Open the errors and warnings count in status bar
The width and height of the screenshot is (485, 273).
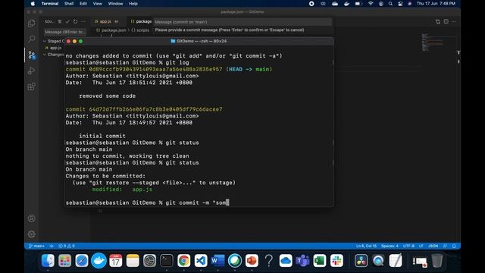tap(67, 246)
